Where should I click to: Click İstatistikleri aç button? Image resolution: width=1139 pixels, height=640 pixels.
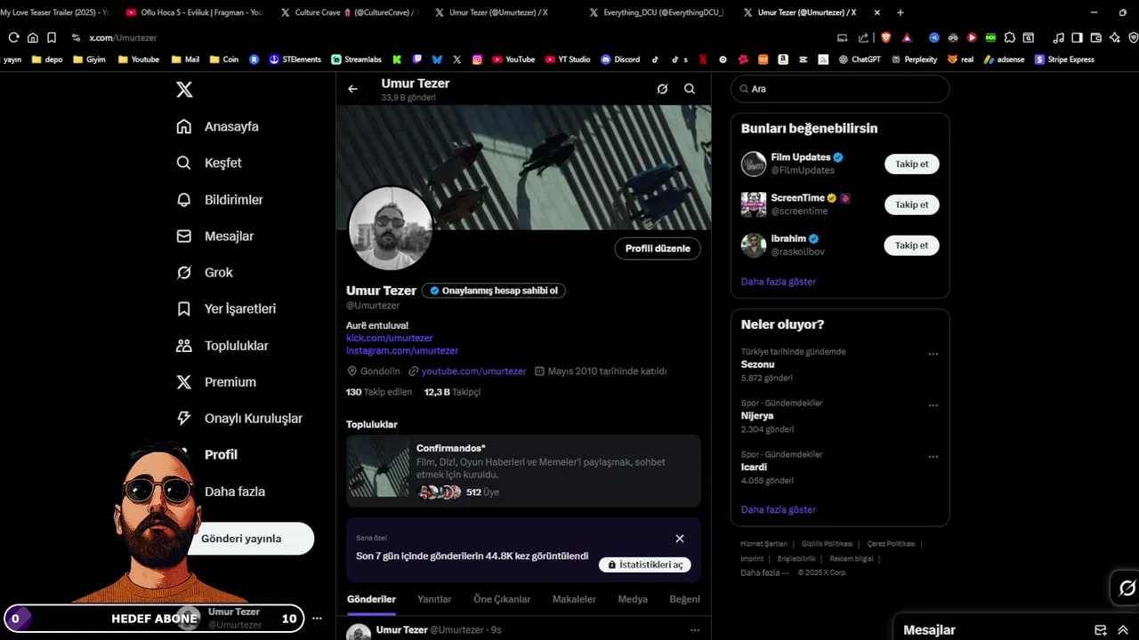(x=644, y=564)
